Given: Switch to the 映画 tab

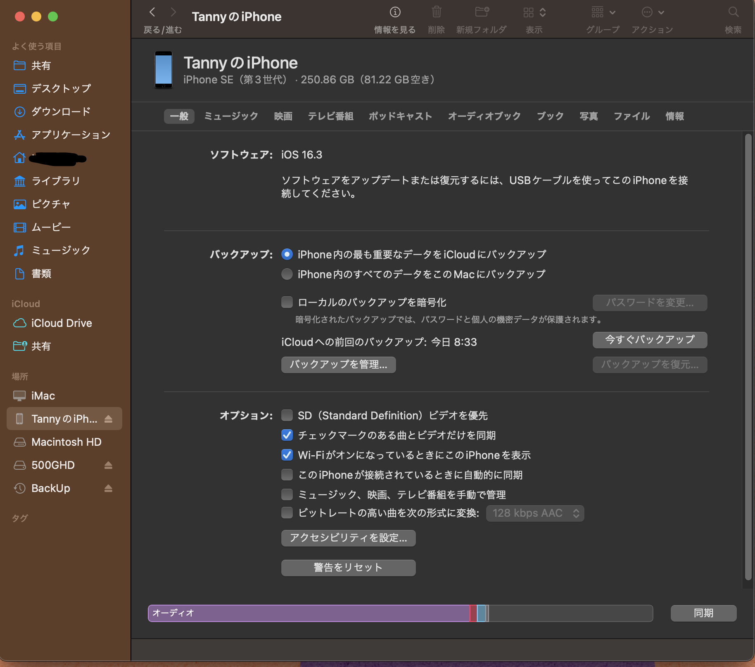Looking at the screenshot, I should [x=283, y=116].
